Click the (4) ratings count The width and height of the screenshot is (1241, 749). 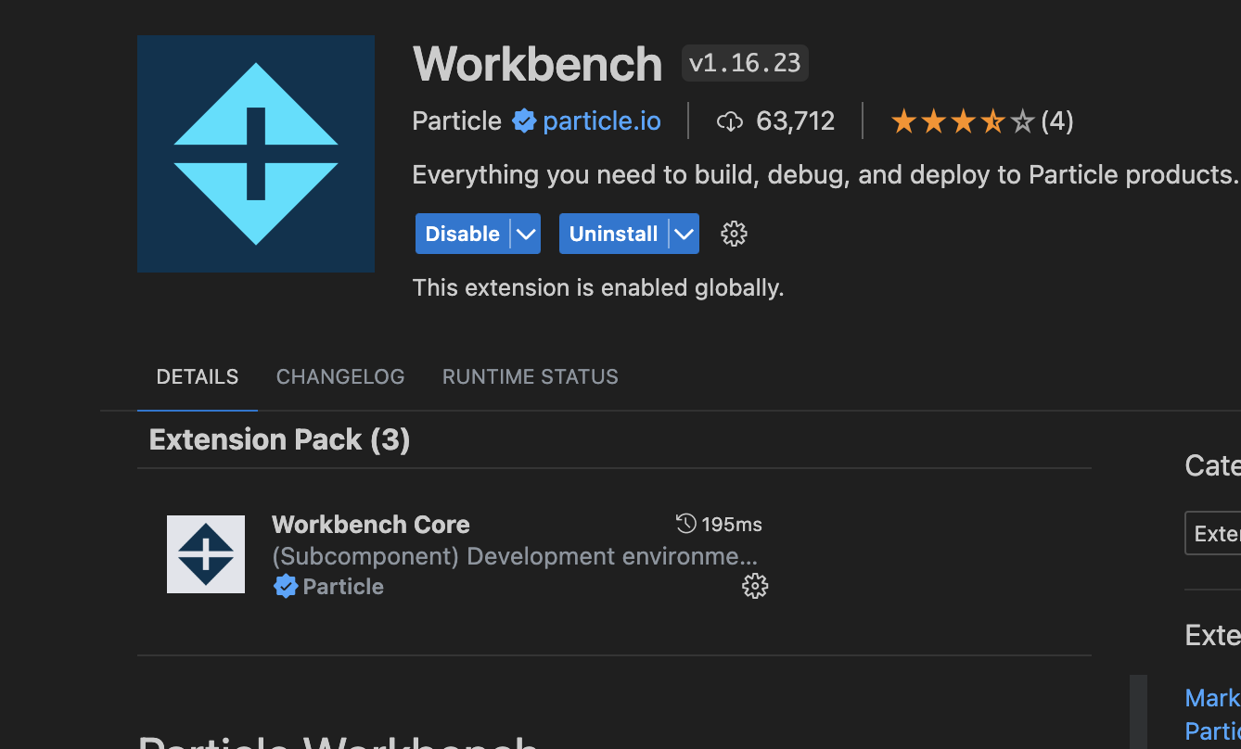tap(1057, 121)
